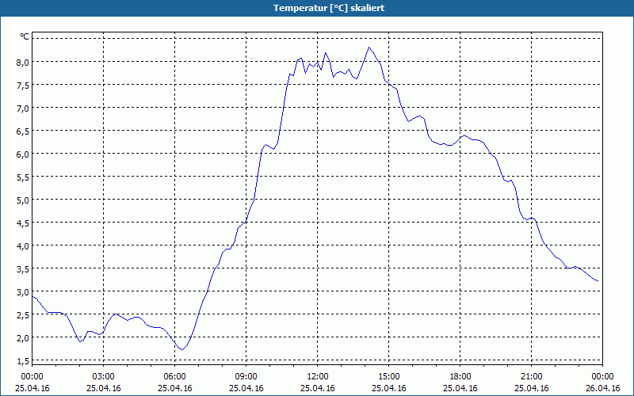Click the 15:00 time label
634x396 pixels.
389,377
